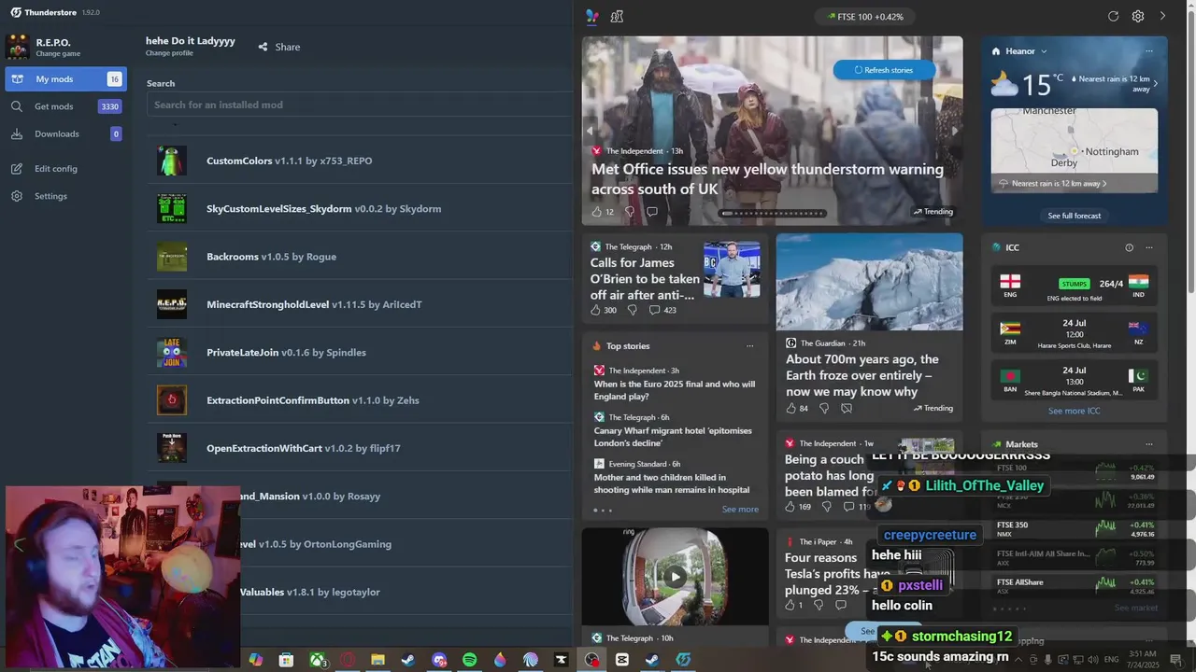The height and width of the screenshot is (672, 1196).
Task: Open Nearest rain 12 km away arrow
Action: coord(1156,84)
